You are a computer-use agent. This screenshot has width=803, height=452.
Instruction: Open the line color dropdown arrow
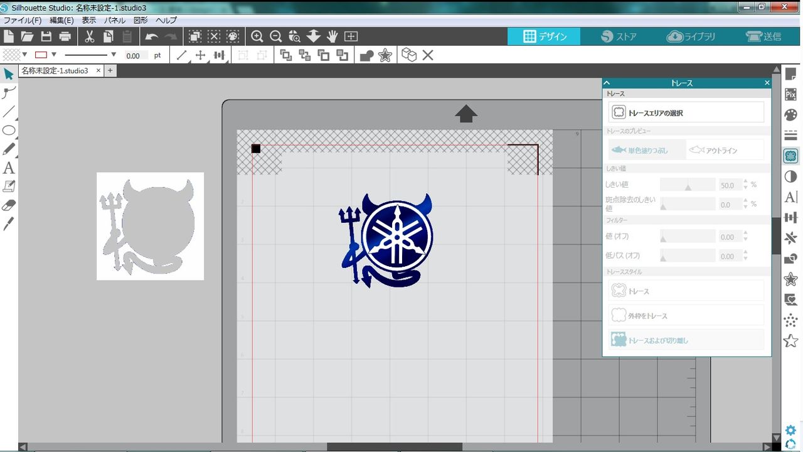coord(54,55)
